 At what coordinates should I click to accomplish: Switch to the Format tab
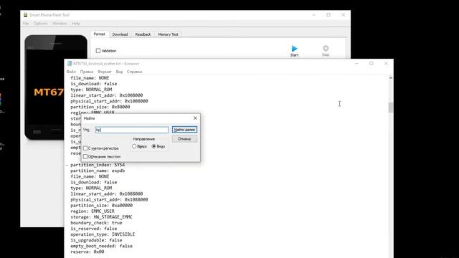(99, 34)
